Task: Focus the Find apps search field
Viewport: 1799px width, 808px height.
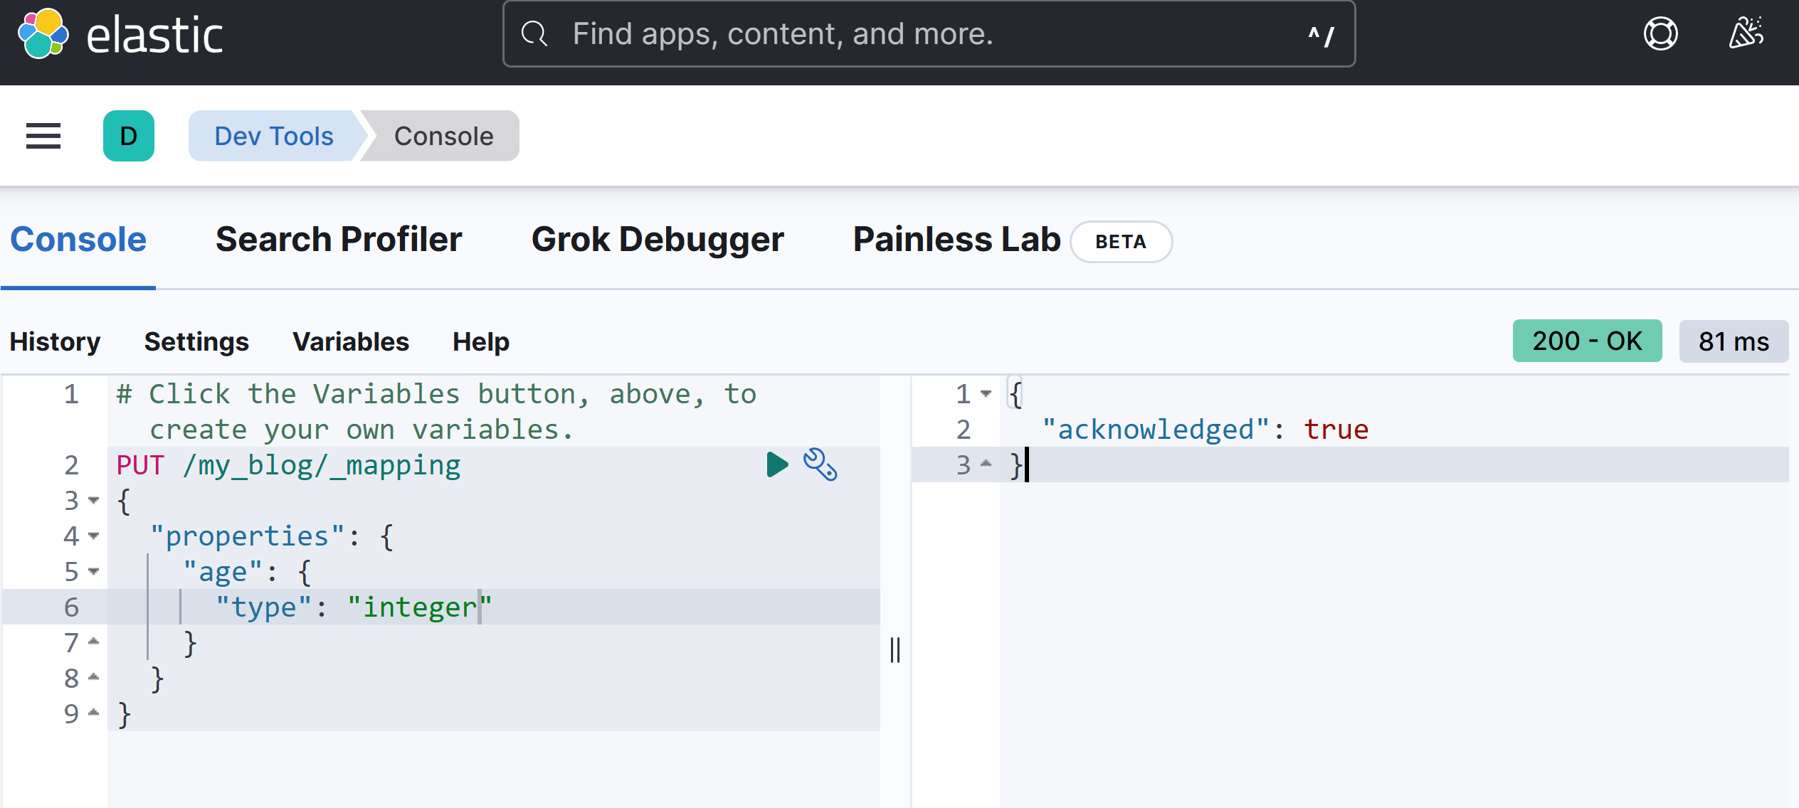Action: point(925,34)
